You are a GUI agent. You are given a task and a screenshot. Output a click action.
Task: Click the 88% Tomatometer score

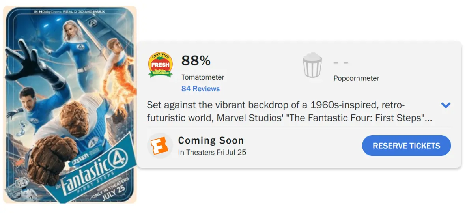(x=196, y=61)
